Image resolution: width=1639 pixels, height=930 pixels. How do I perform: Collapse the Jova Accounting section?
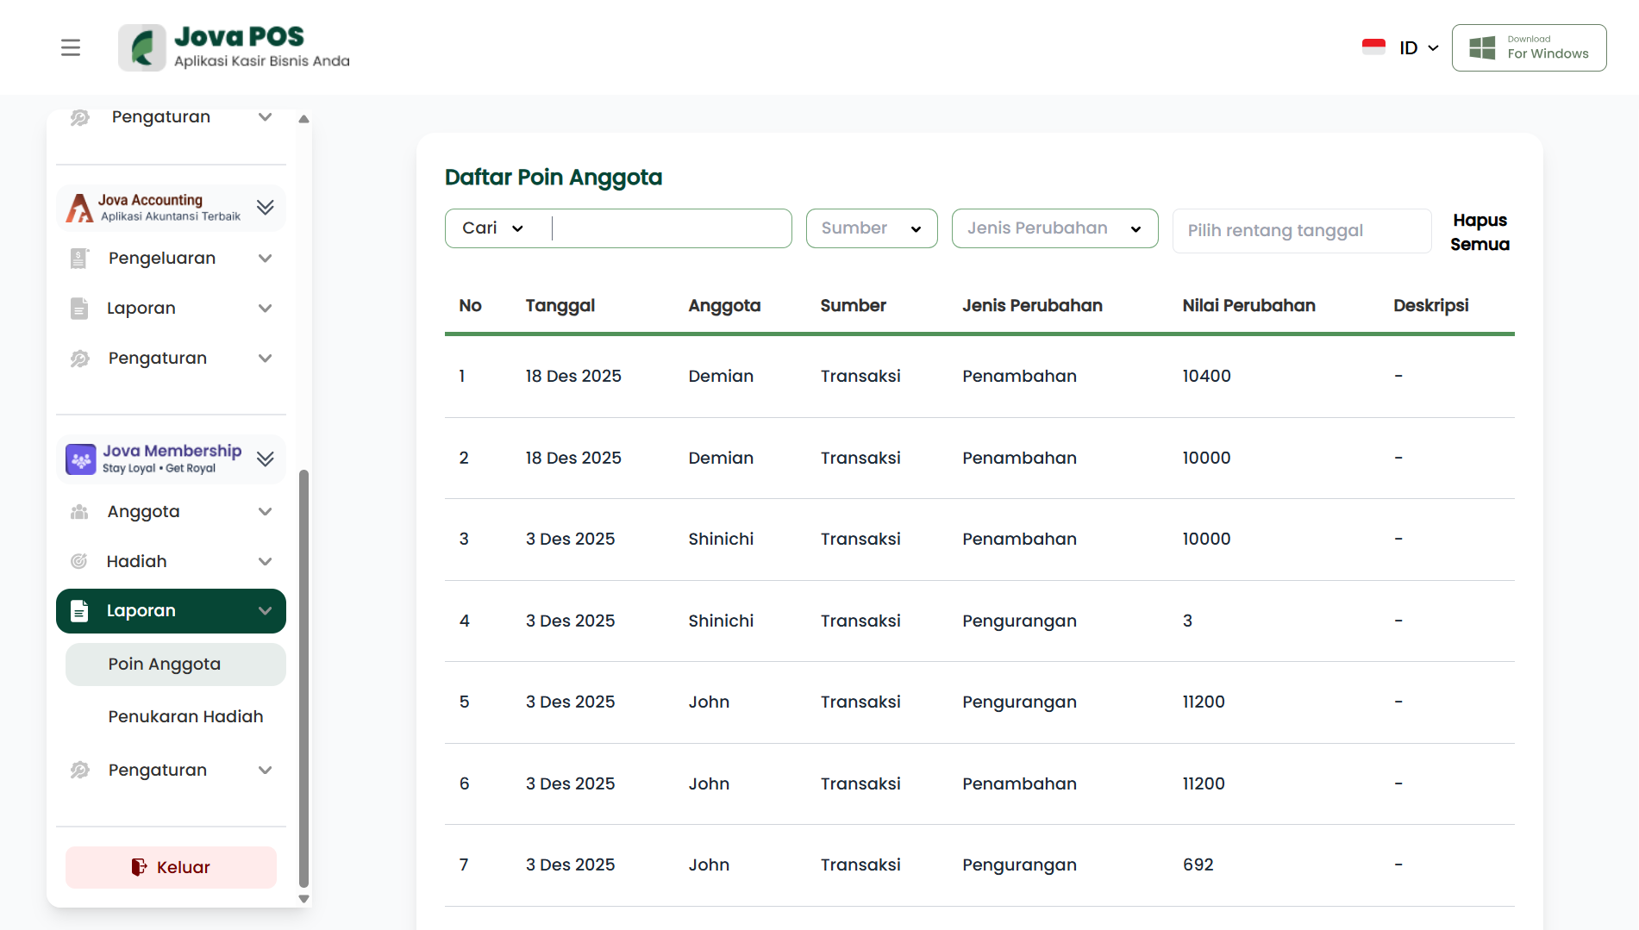click(x=266, y=207)
